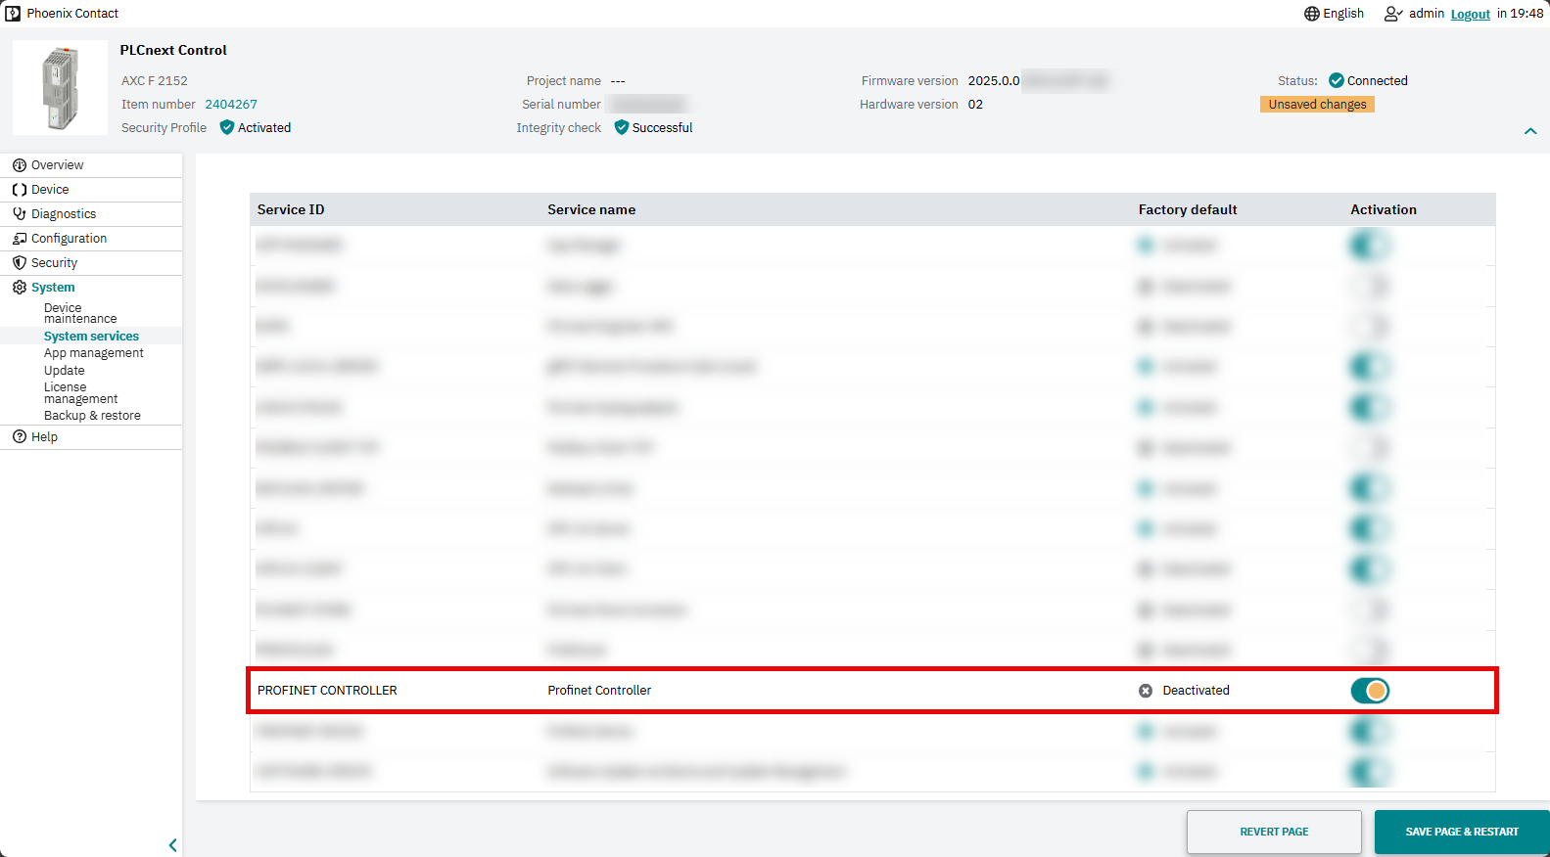
Task: Open the Overview menu item
Action: (91, 164)
